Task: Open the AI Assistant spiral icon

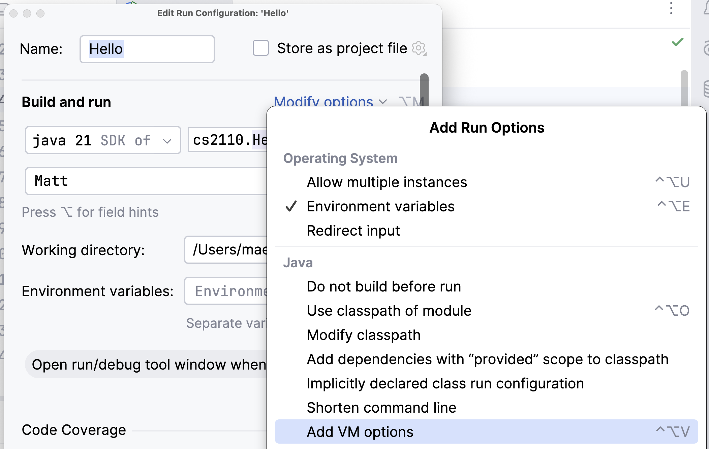Action: click(706, 49)
